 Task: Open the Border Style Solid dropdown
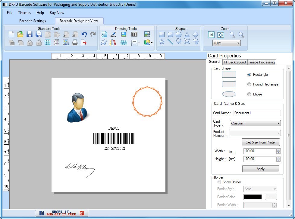click(260, 189)
